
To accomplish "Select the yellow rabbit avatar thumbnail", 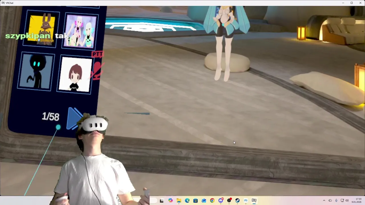I will pos(42,29).
